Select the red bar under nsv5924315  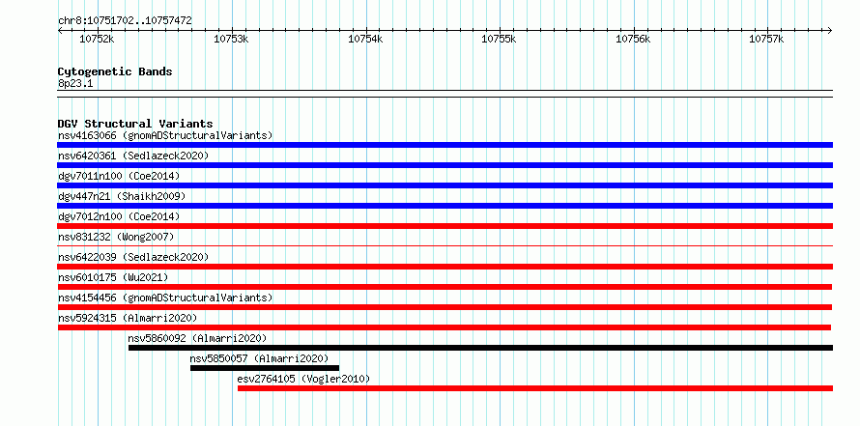pos(444,327)
